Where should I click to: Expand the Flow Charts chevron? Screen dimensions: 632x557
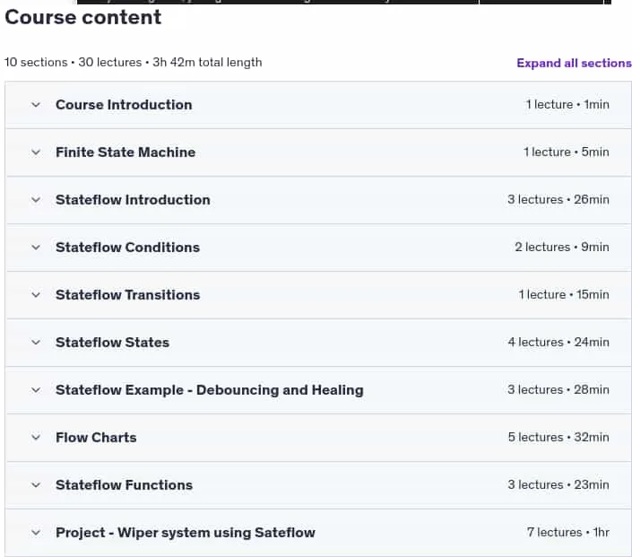(x=36, y=438)
